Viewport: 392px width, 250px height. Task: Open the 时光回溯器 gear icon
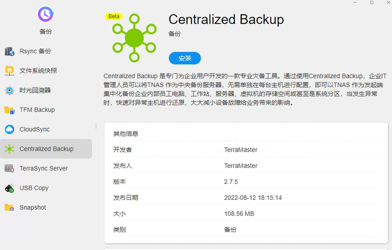(x=10, y=90)
